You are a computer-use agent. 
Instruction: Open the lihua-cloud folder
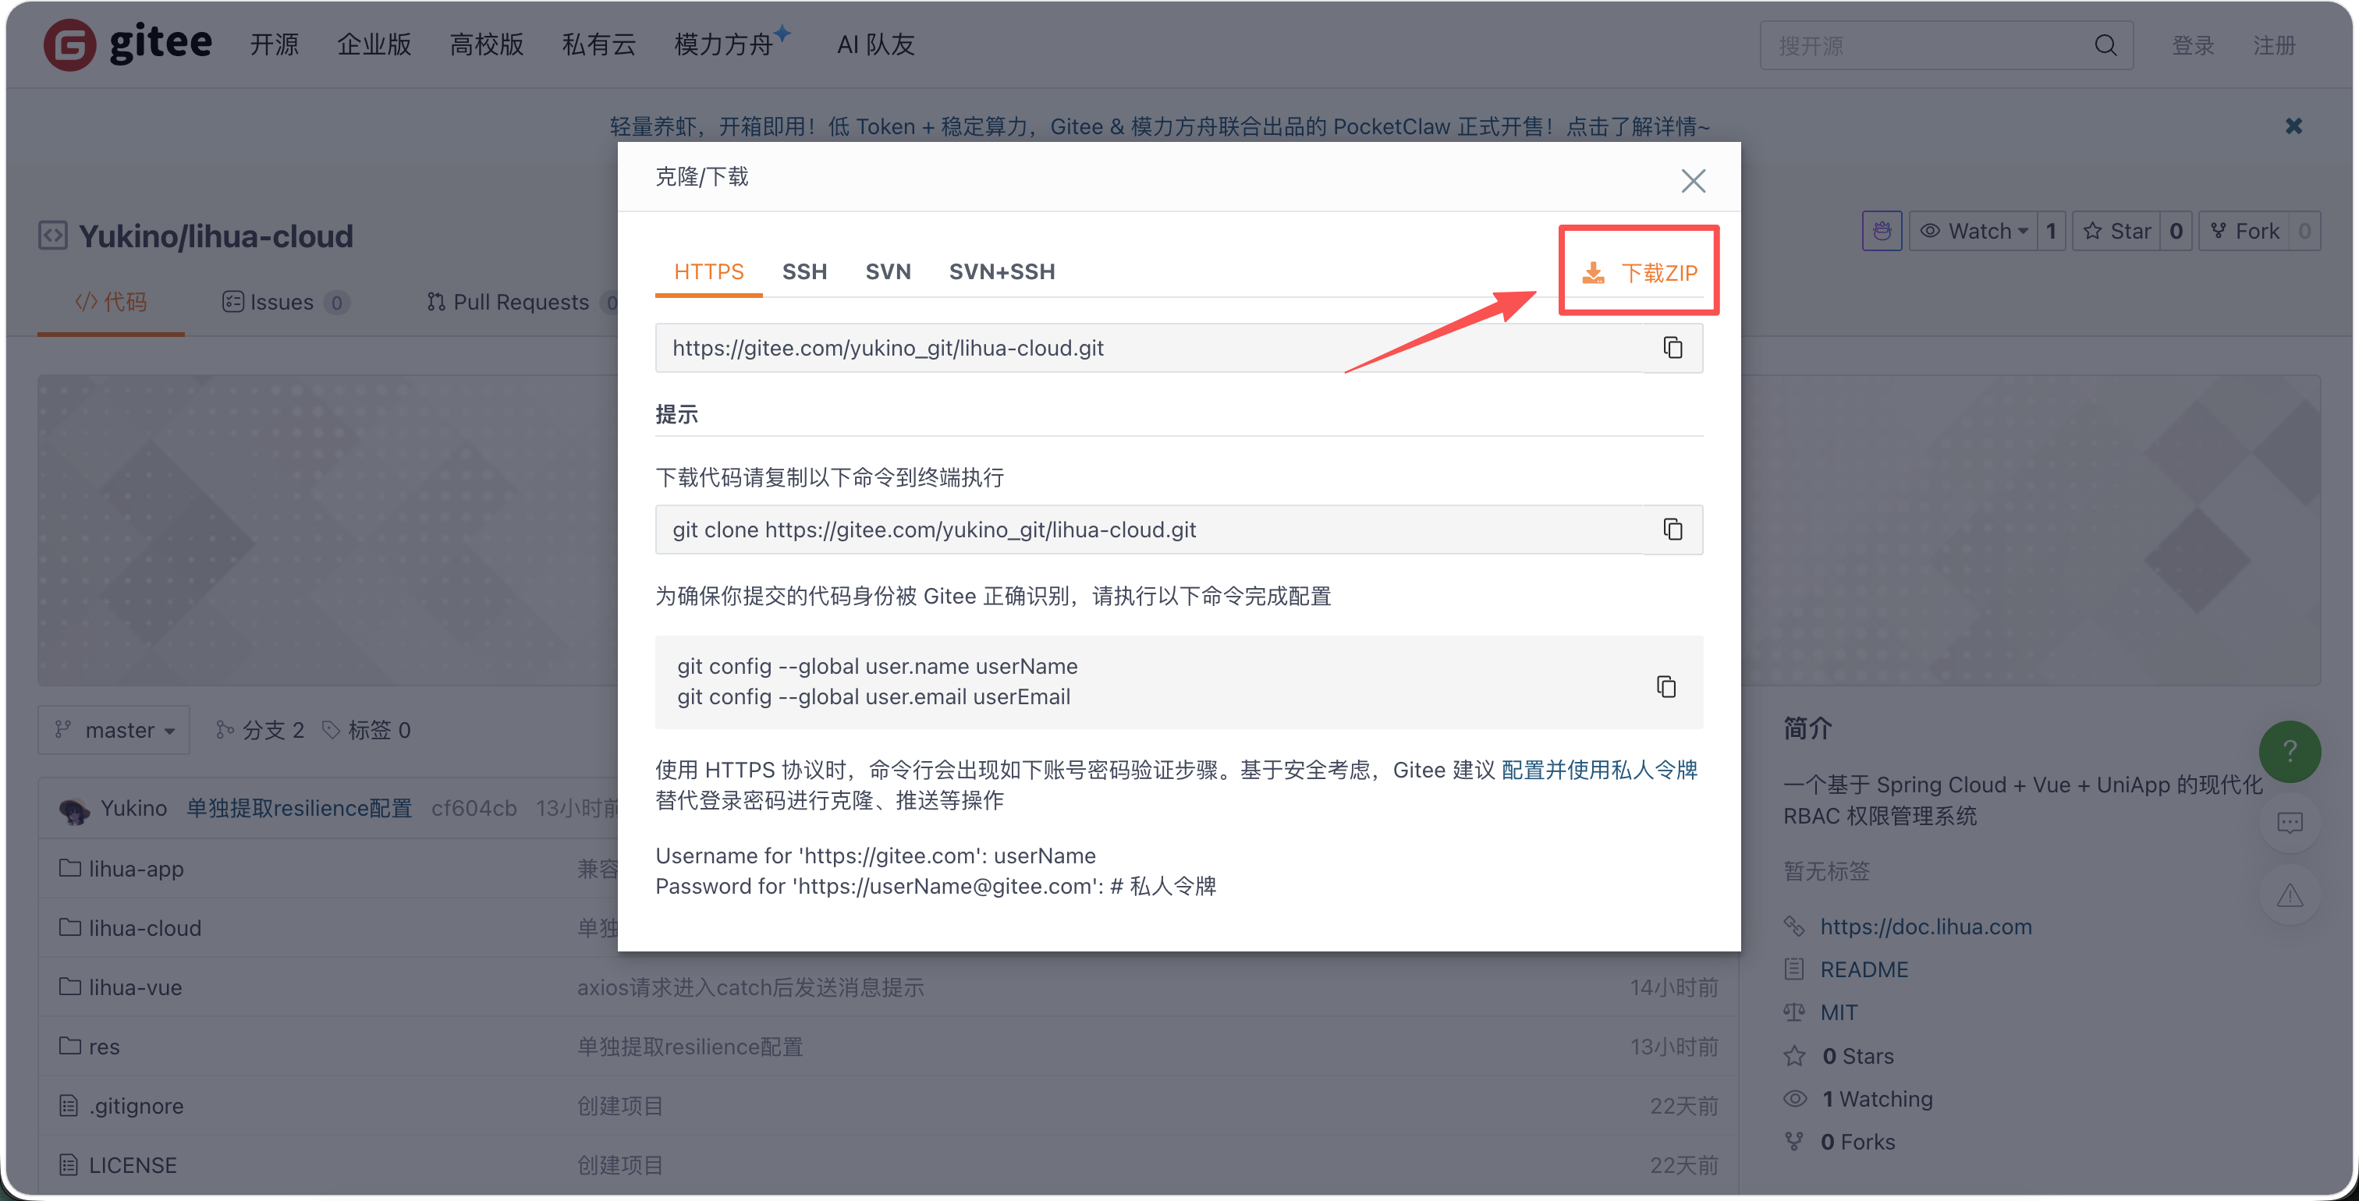click(144, 927)
